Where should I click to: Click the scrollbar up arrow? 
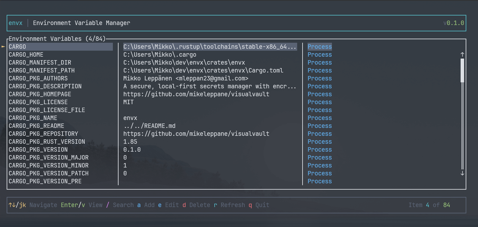[462, 54]
